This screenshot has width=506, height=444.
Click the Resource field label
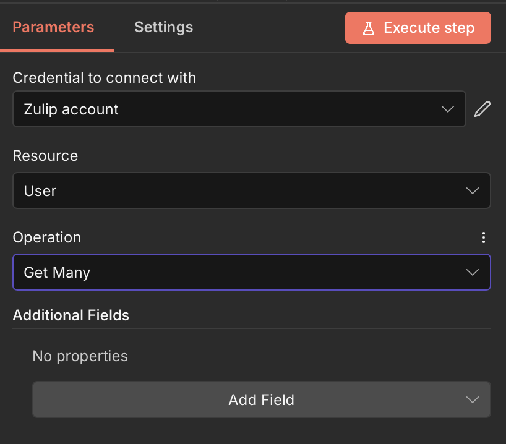click(x=45, y=156)
